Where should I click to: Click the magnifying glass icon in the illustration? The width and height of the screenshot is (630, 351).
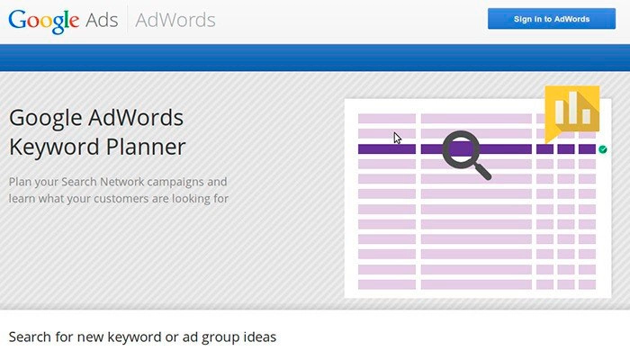pos(466,155)
